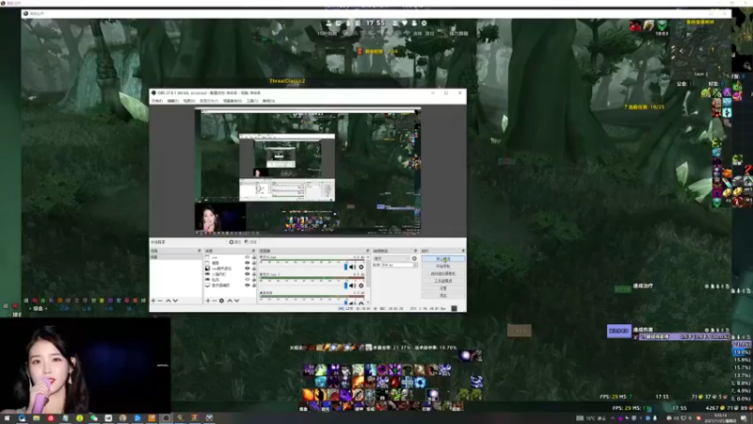Open the OBS 文件 (File) menu
The image size is (753, 424).
coord(157,101)
